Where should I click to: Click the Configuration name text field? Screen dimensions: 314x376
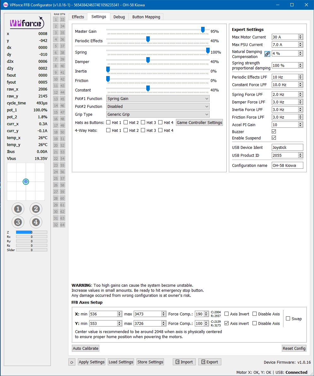[x=287, y=165]
